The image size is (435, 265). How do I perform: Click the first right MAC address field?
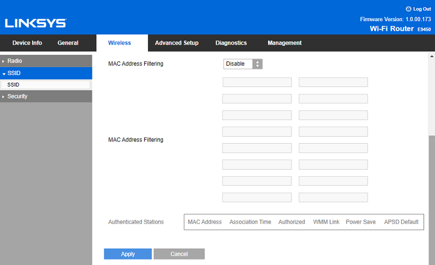[x=333, y=82]
